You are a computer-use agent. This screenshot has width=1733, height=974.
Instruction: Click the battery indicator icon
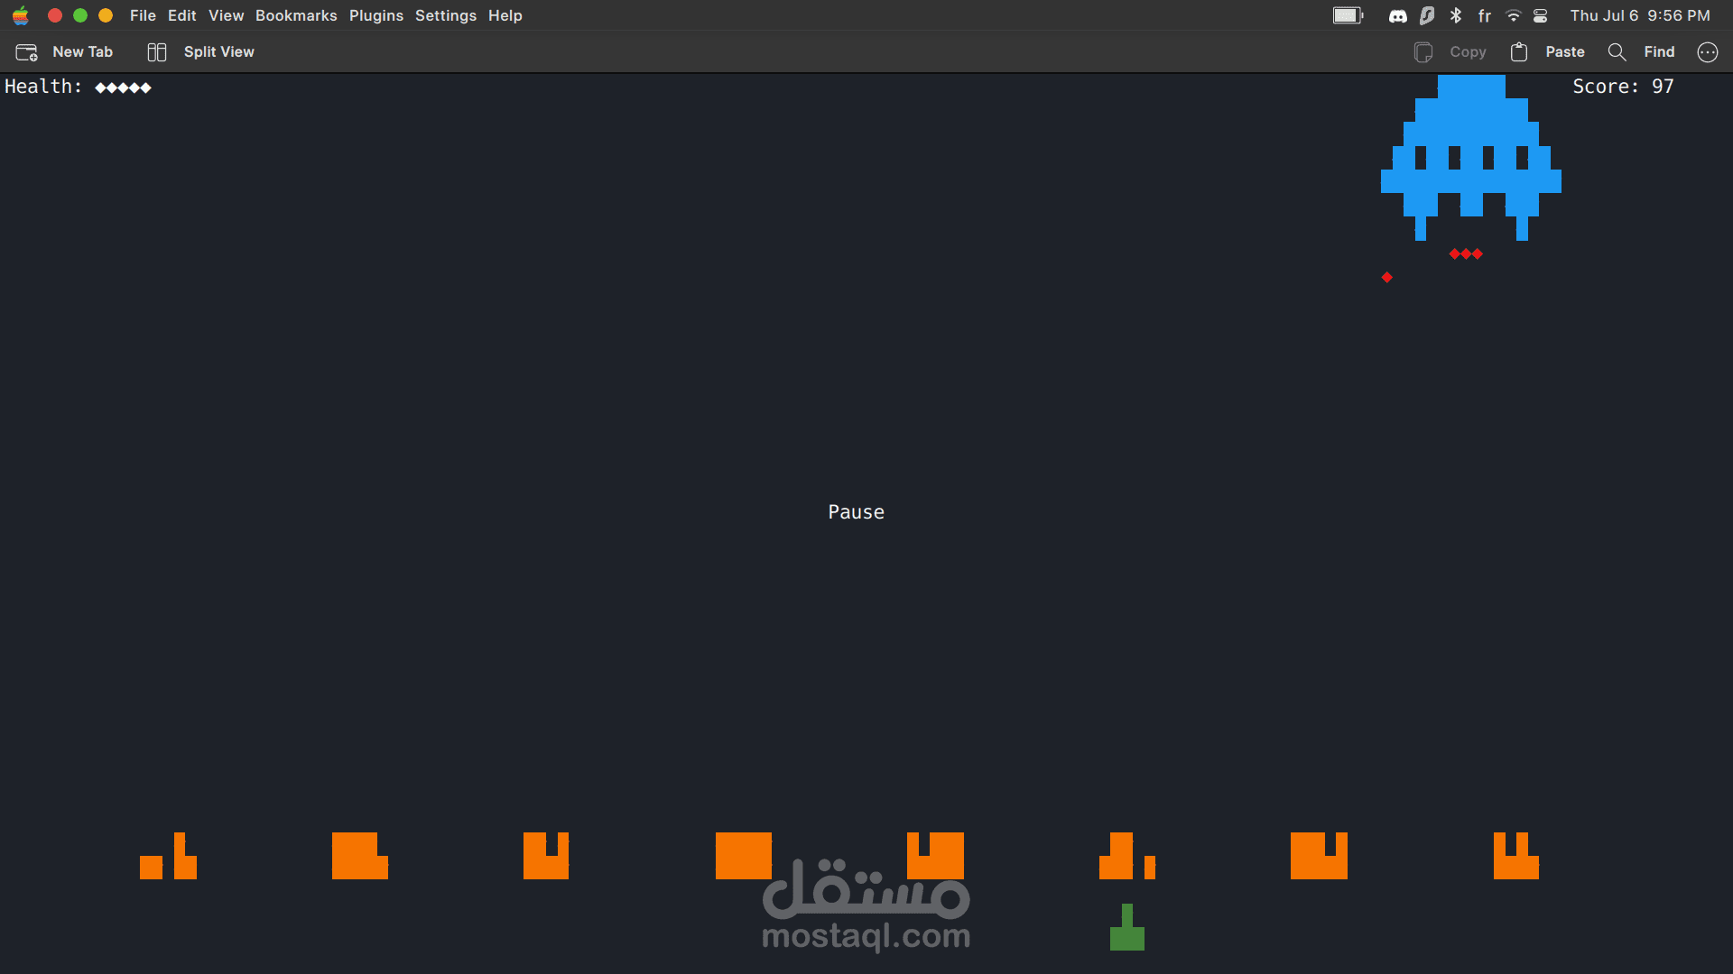tap(1348, 15)
